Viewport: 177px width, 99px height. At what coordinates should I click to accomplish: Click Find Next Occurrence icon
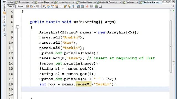(x=52, y=6)
